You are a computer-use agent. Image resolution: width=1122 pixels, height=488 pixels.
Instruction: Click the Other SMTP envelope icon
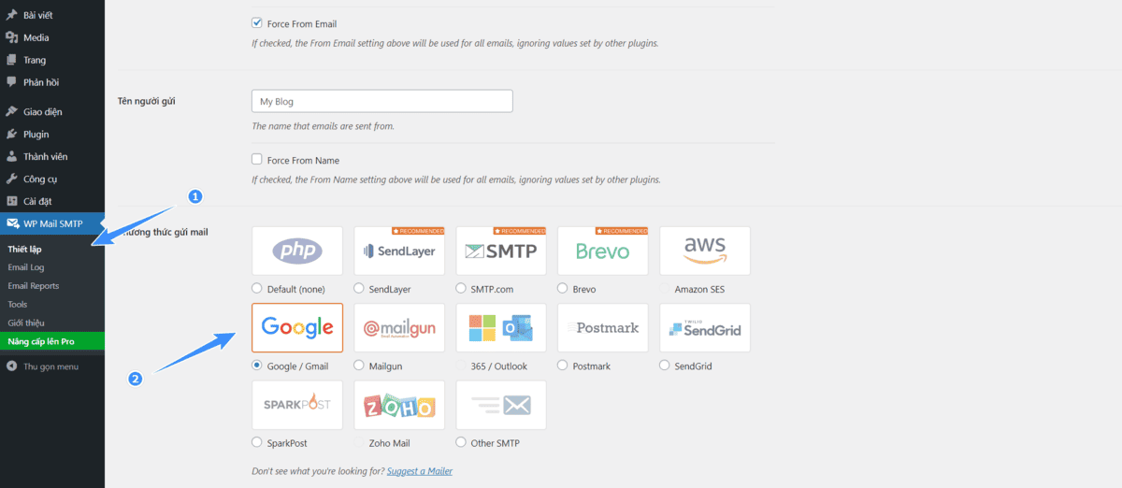click(x=501, y=405)
